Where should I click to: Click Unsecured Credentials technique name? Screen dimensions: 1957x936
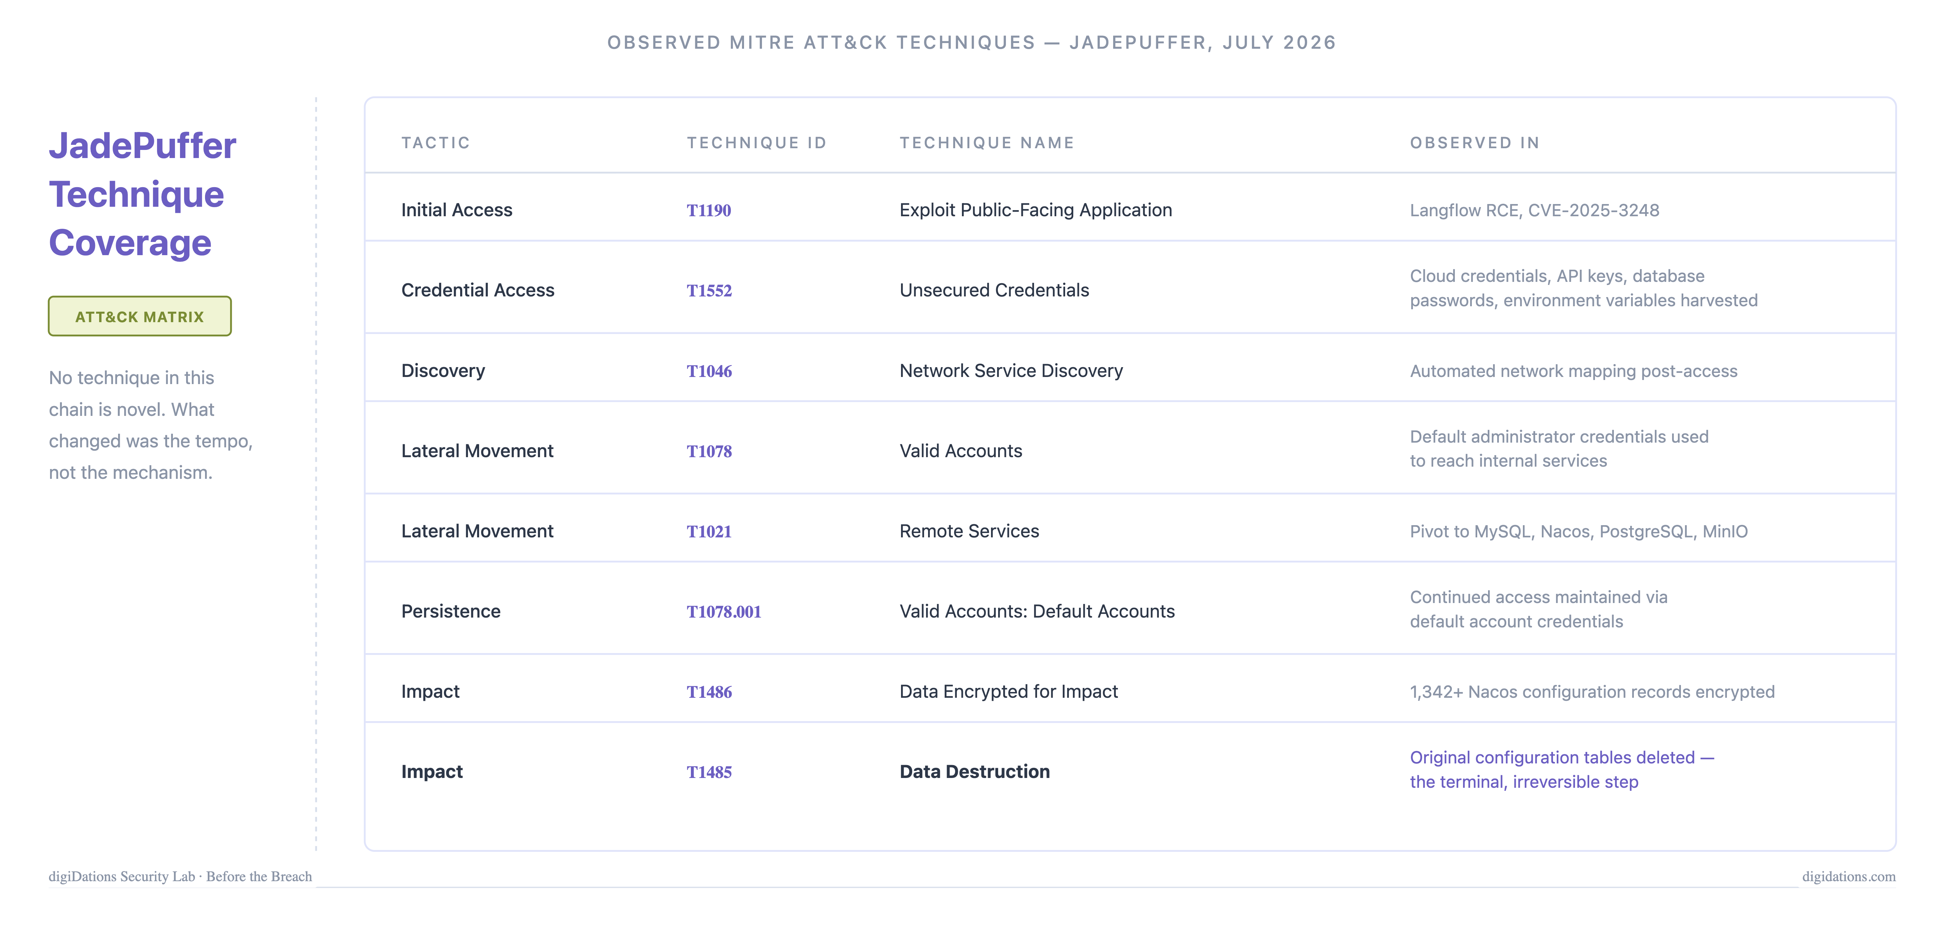994,290
